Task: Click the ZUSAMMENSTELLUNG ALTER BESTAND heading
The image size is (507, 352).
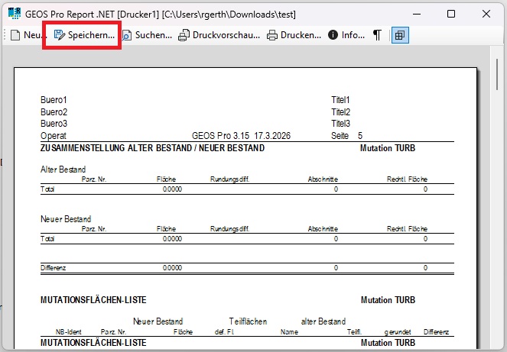Action: (152, 148)
